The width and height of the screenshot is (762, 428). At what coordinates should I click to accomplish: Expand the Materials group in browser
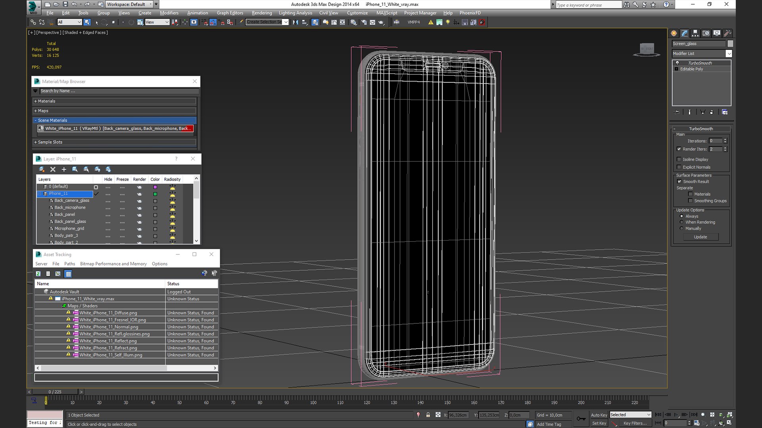pyautogui.click(x=115, y=101)
